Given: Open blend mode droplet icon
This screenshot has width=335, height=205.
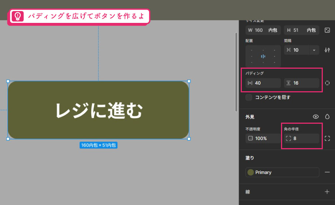Looking at the screenshot, I should click(327, 117).
